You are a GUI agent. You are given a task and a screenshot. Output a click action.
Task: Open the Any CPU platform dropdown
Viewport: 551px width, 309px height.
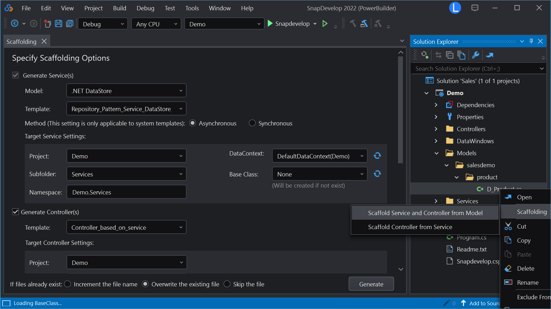[156, 24]
